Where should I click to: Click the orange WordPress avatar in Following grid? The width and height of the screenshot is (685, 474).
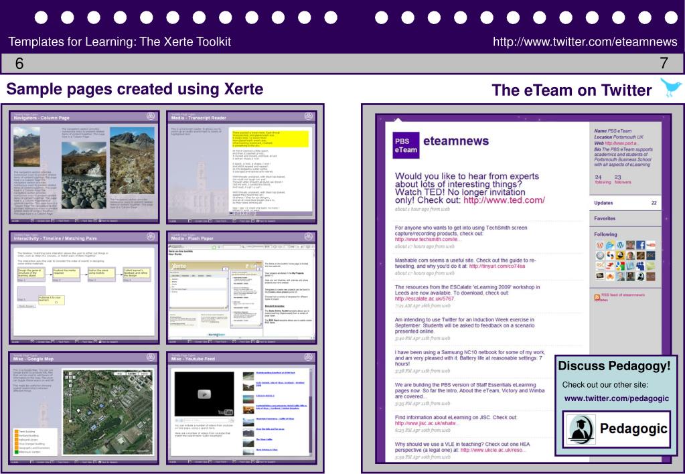click(600, 245)
